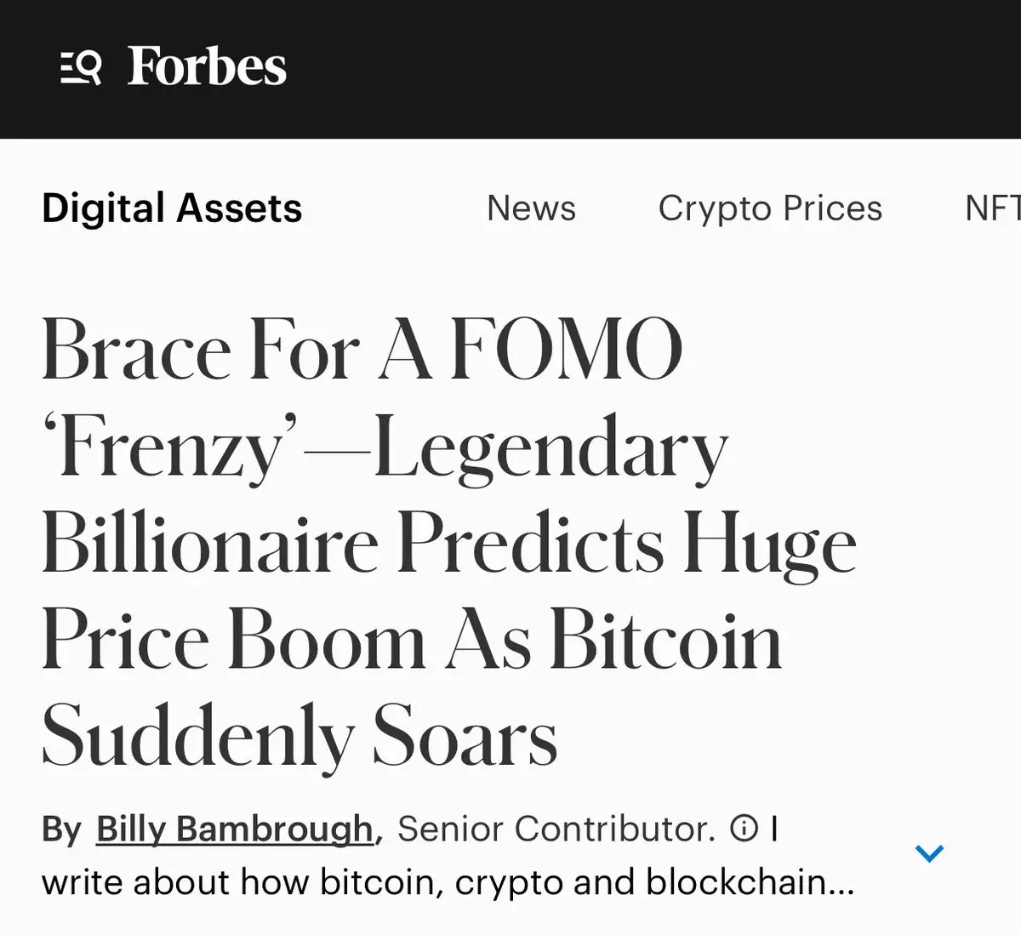
Task: Click the info icon beside Senior Contributor
Action: click(x=744, y=828)
